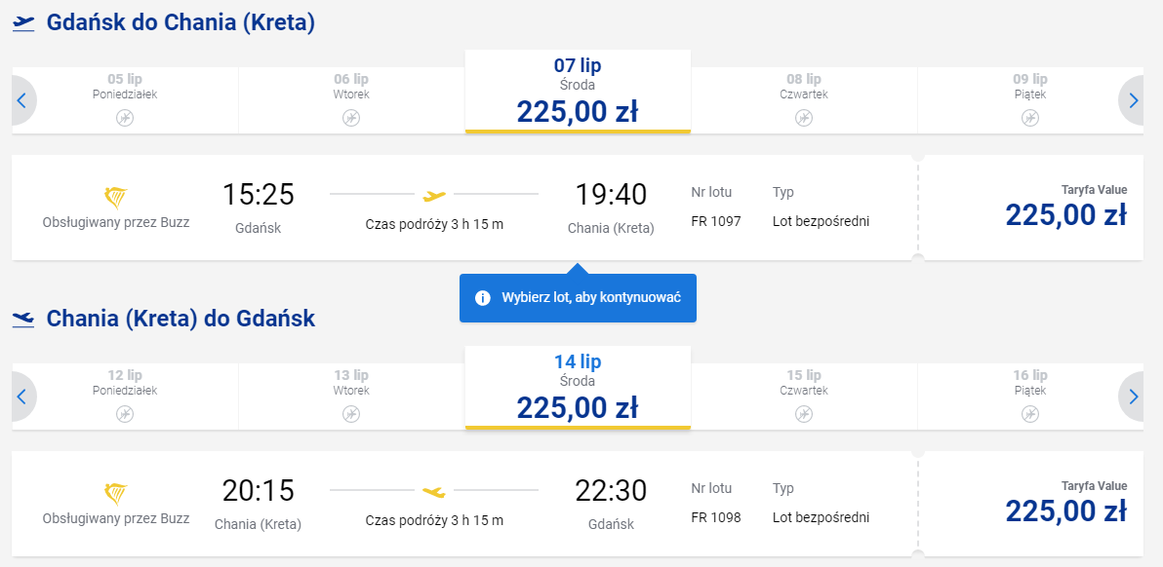Screen dimensions: 1163x567
Task: Click the no-flight icon under 09 lip
Action: click(x=1030, y=118)
